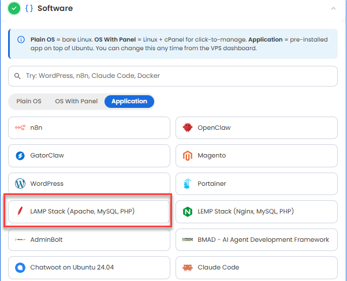347x281 pixels.
Task: Pick the Claude Code application card
Action: [x=256, y=268]
